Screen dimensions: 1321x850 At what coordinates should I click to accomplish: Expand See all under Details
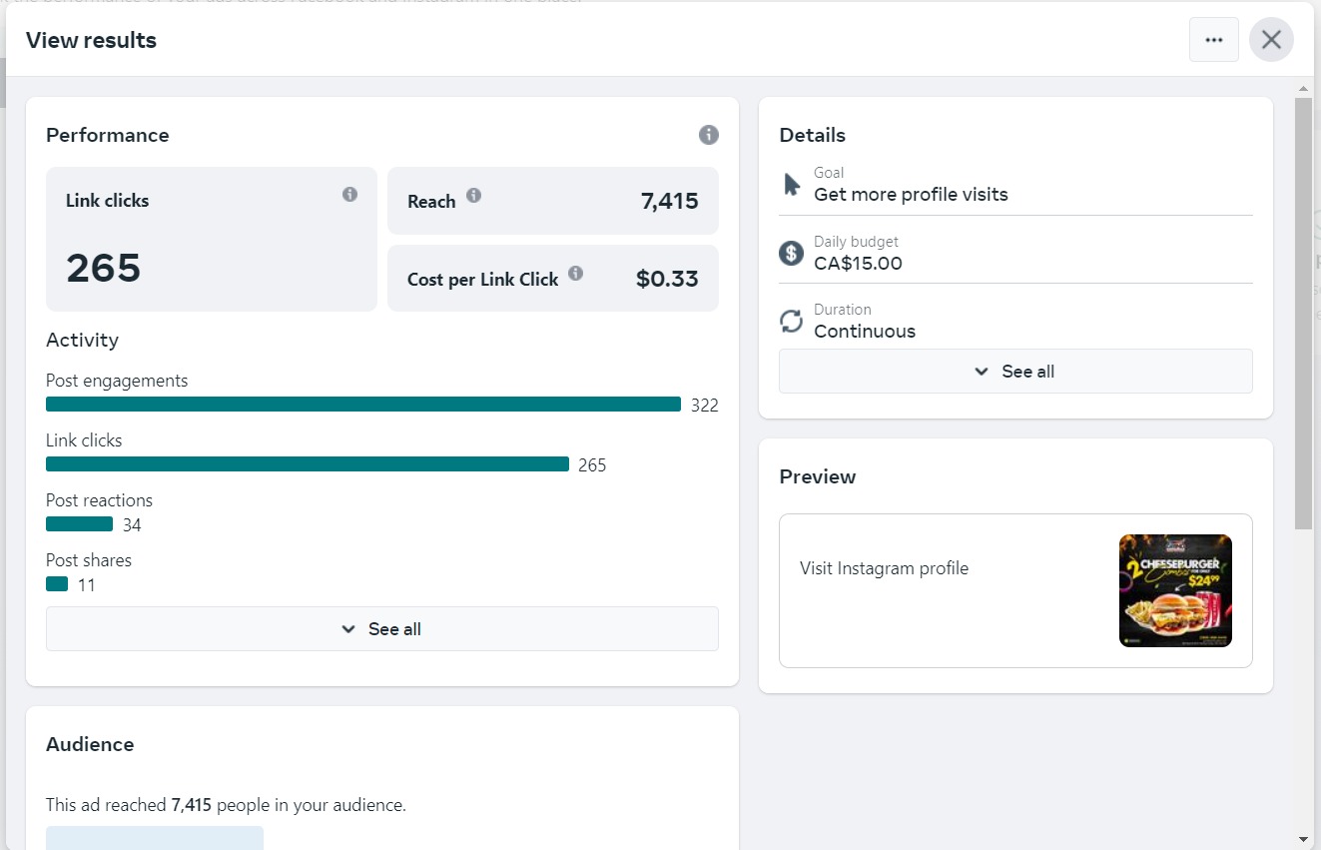pos(1015,372)
